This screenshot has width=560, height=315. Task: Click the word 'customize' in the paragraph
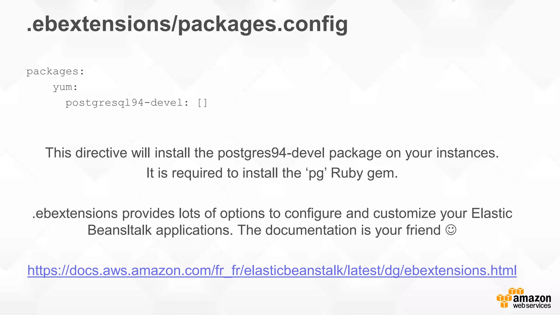pos(404,213)
